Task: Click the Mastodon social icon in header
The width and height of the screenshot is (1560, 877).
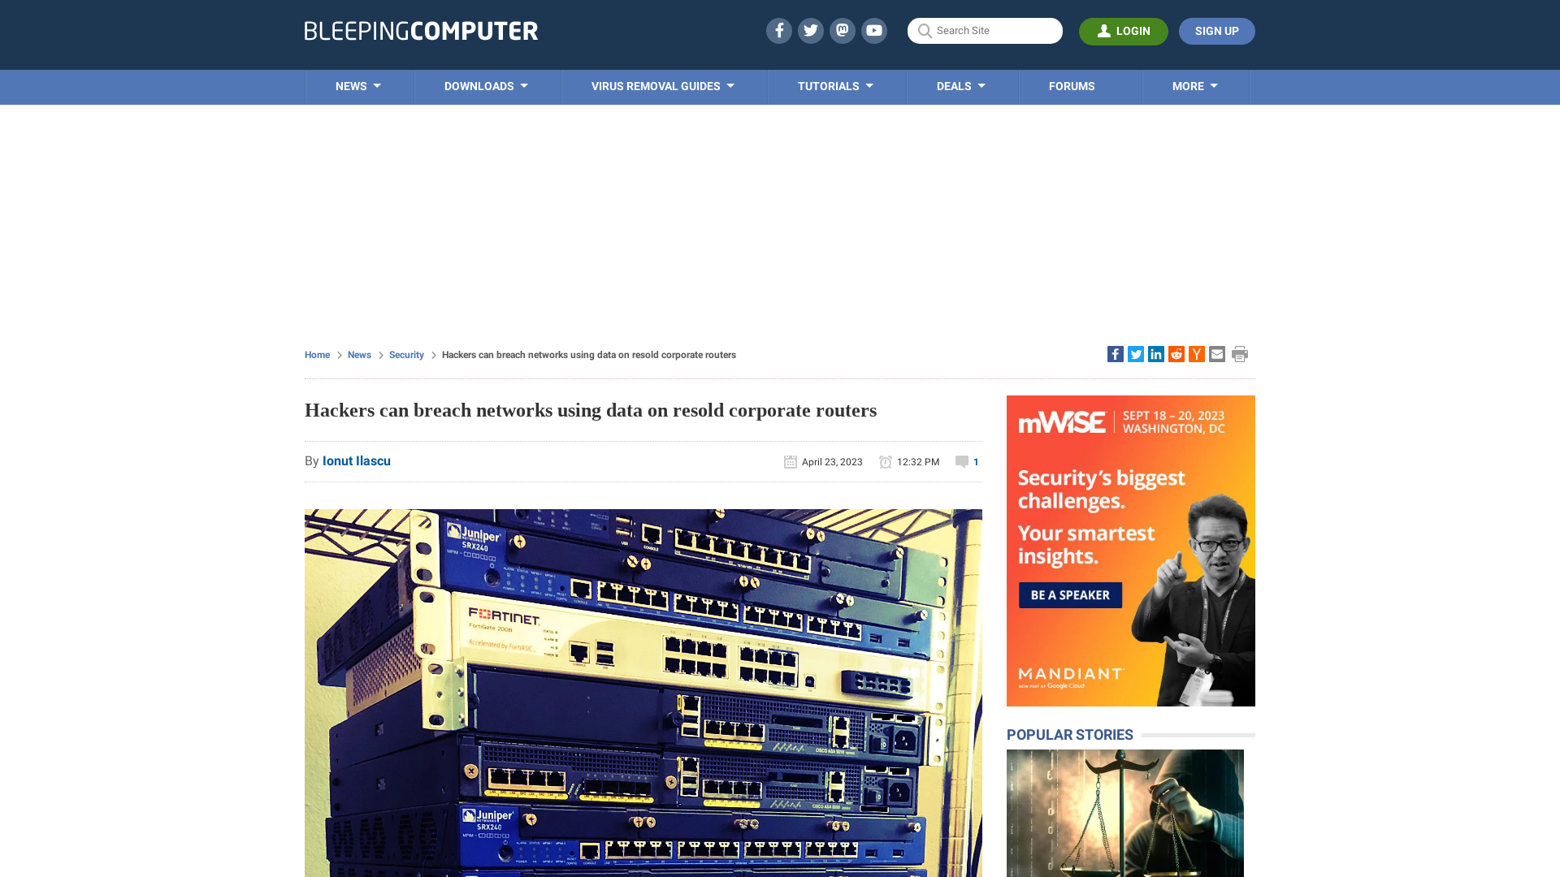Action: [842, 30]
